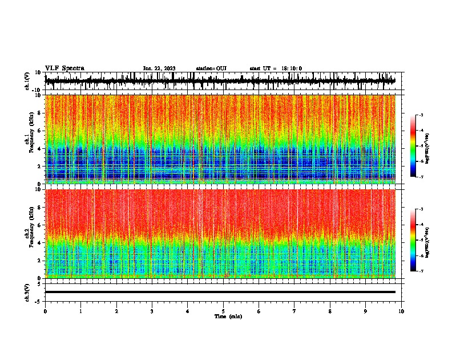The height and width of the screenshot is (349, 452).
Task: Click the '8' kHz tick on ch.1 frequency axis
Action: pyautogui.click(x=39, y=113)
